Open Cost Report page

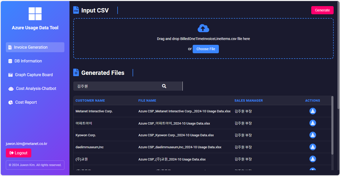click(x=35, y=102)
